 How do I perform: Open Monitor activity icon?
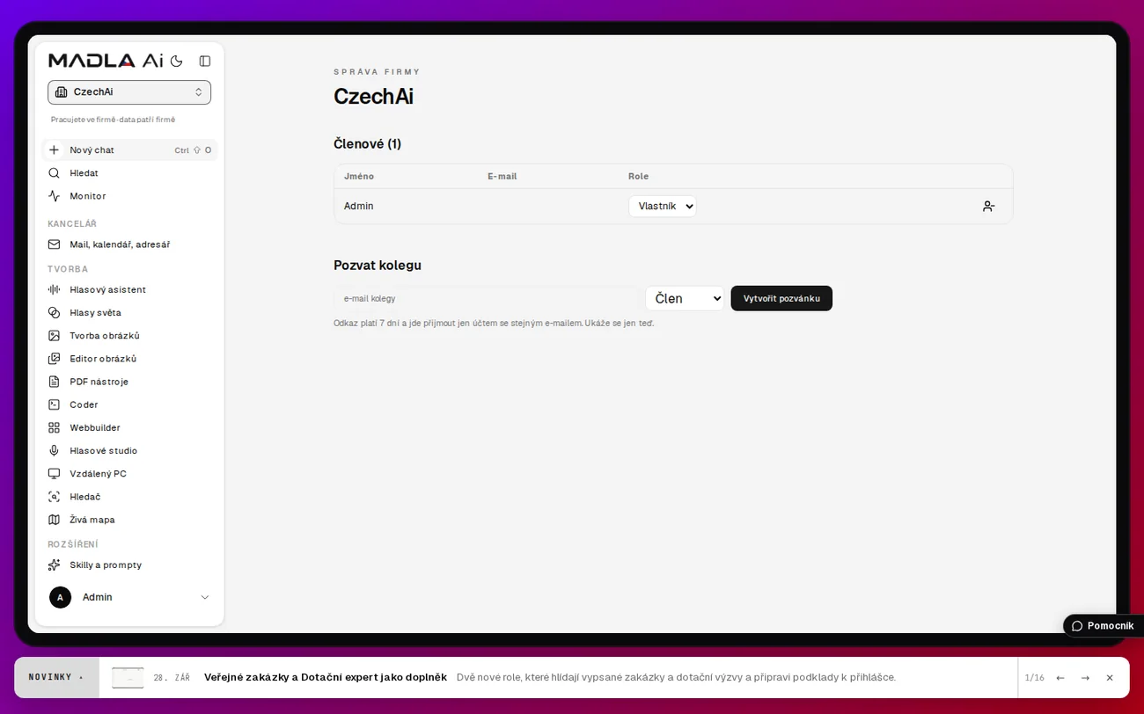point(54,196)
